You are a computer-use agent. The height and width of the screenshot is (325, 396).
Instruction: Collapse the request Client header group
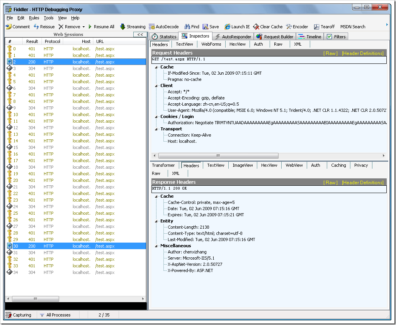(156, 86)
